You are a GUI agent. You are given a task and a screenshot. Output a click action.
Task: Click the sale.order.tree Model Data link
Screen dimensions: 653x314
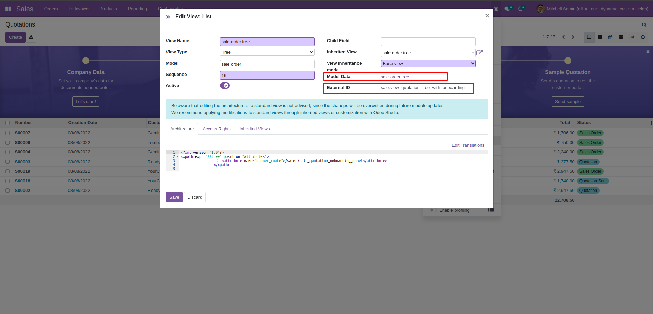[x=395, y=77]
